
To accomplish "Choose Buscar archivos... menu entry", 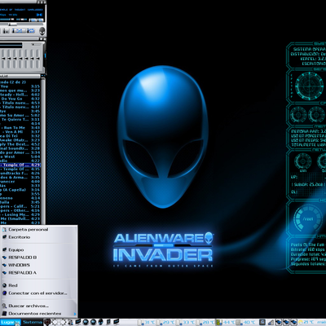I will pos(39,306).
